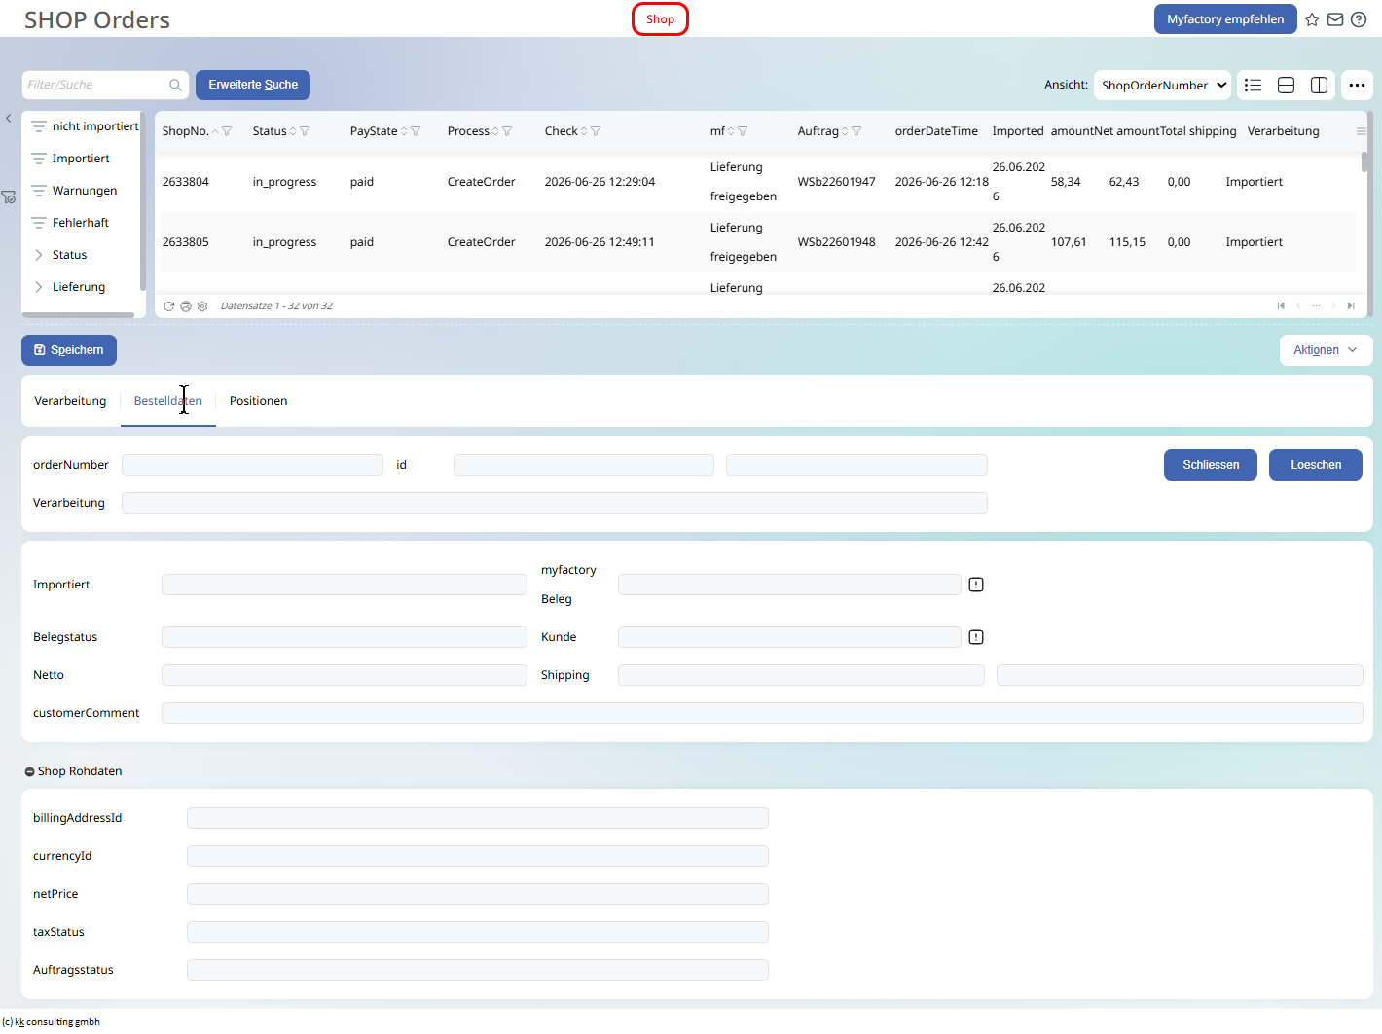
Task: Click into the Filter/Suche search field
Action: [95, 85]
